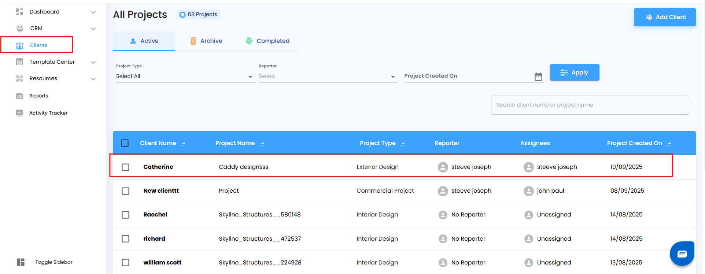Click the calendar icon for Project Created On
The height and width of the screenshot is (274, 705).
(538, 77)
